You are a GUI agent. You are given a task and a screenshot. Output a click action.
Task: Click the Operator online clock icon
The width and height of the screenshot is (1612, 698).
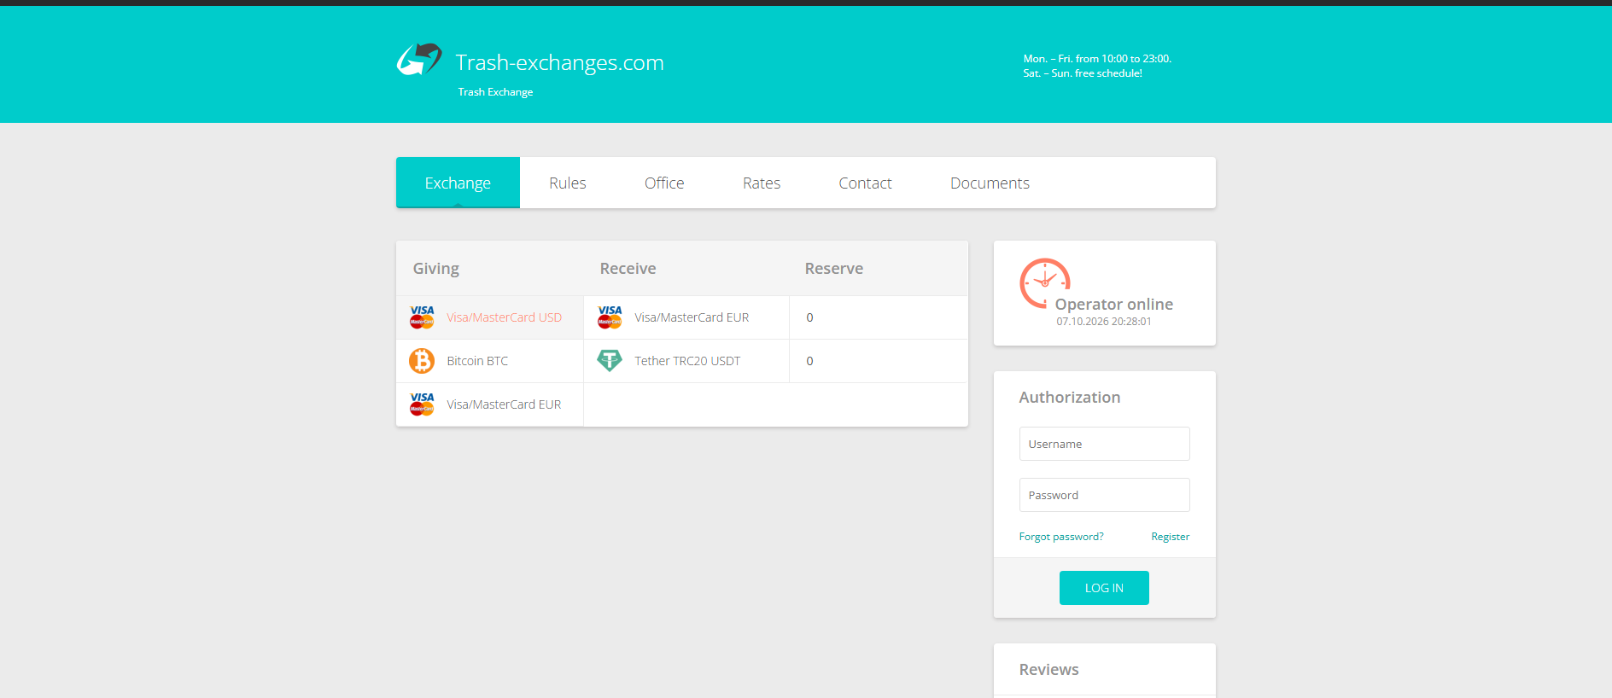tap(1045, 283)
